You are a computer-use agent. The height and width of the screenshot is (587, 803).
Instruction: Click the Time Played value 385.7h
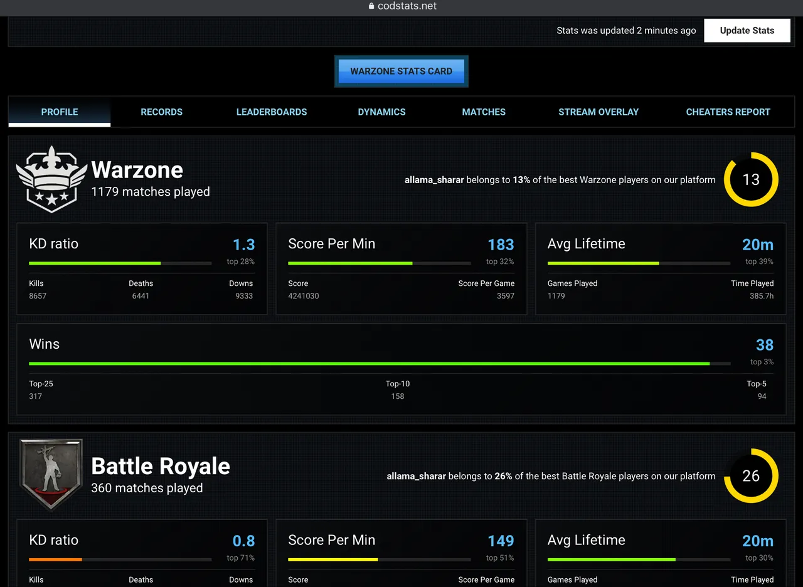pos(762,296)
